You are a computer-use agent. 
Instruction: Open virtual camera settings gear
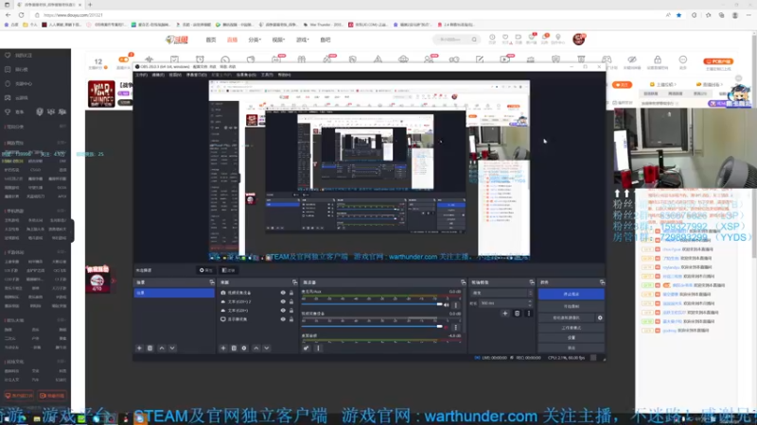[x=600, y=318]
